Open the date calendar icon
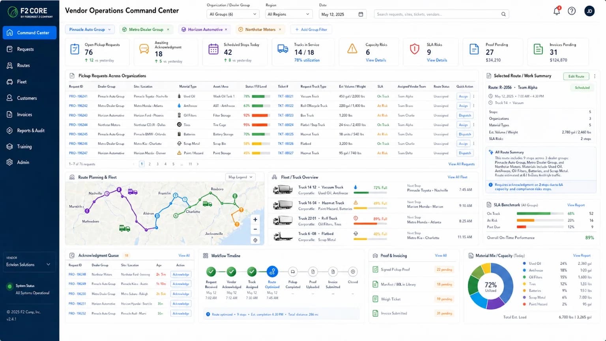 tap(361, 14)
